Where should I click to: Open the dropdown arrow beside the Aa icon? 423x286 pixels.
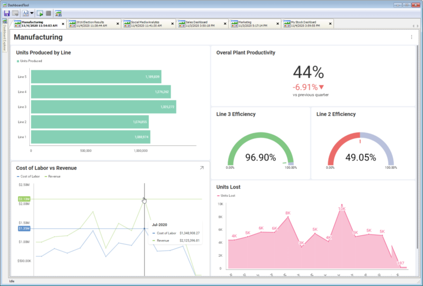click(x=31, y=13)
